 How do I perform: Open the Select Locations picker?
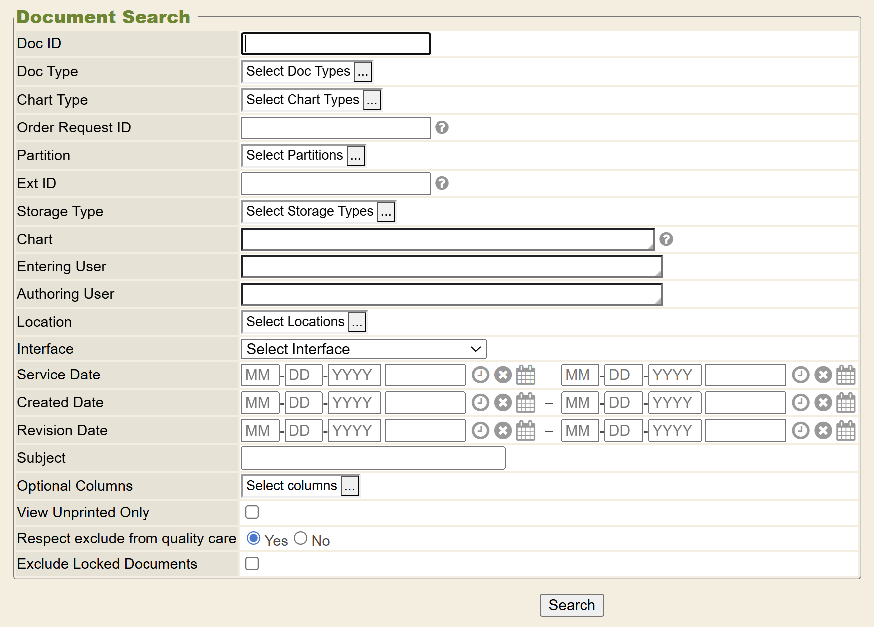(x=357, y=322)
